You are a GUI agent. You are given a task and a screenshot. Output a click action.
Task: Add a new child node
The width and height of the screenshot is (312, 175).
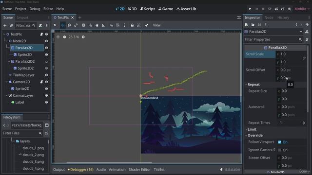coord(5,26)
